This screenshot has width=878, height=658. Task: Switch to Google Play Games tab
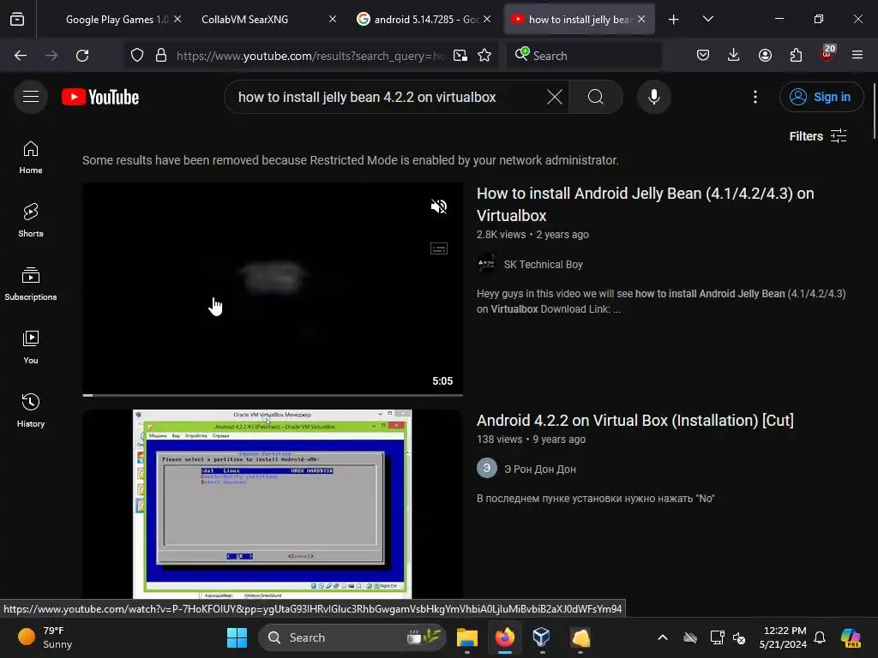pyautogui.click(x=117, y=20)
